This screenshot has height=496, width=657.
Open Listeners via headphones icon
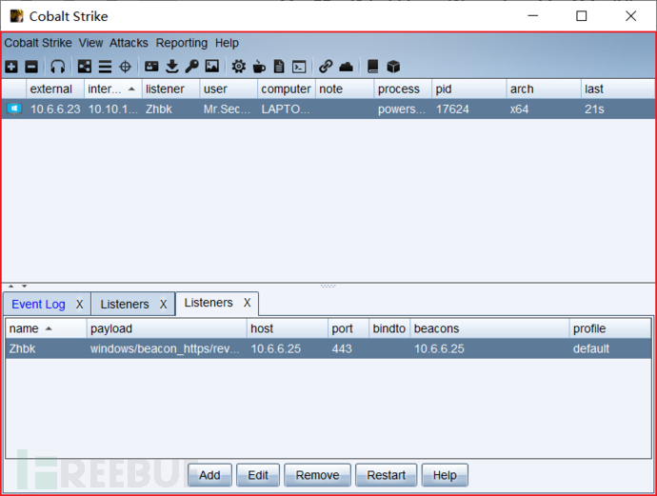click(x=58, y=67)
